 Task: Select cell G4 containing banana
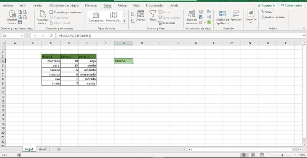point(123,61)
